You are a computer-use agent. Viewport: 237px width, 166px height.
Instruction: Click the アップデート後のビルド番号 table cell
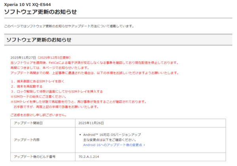click(x=43, y=157)
